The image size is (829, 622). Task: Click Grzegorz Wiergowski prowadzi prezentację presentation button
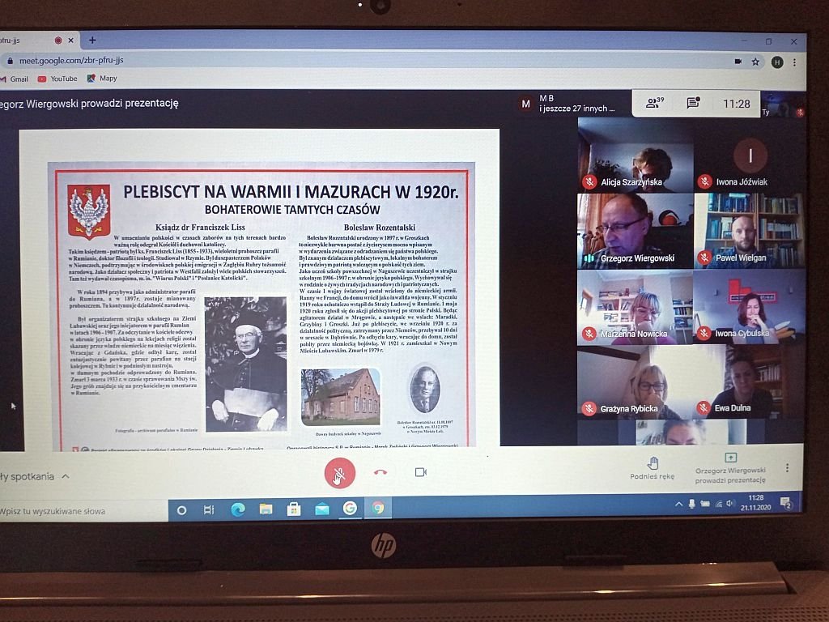point(730,469)
